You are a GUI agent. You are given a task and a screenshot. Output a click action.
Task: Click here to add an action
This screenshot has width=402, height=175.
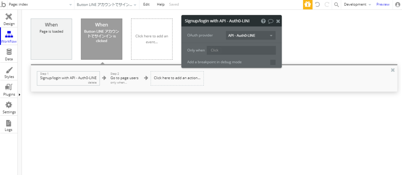point(177,78)
